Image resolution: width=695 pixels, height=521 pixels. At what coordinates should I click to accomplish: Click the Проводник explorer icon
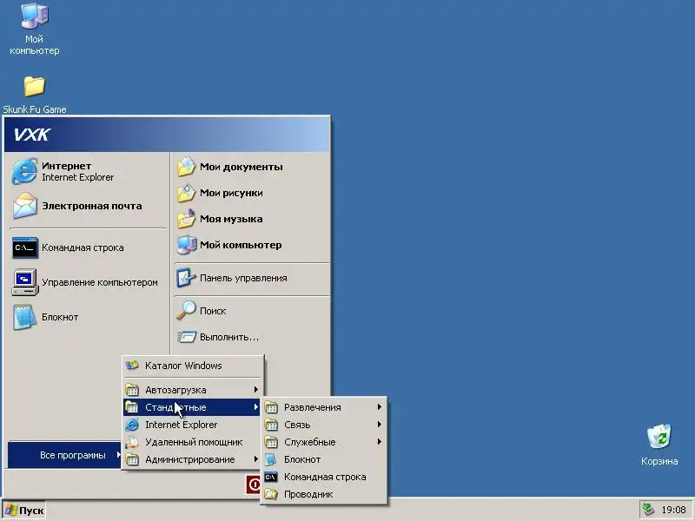[271, 494]
